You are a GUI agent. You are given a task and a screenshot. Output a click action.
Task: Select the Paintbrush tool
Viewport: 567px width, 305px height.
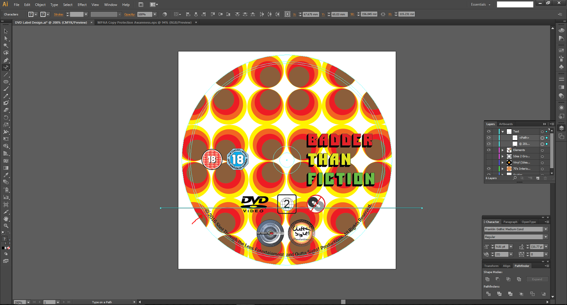[6, 89]
